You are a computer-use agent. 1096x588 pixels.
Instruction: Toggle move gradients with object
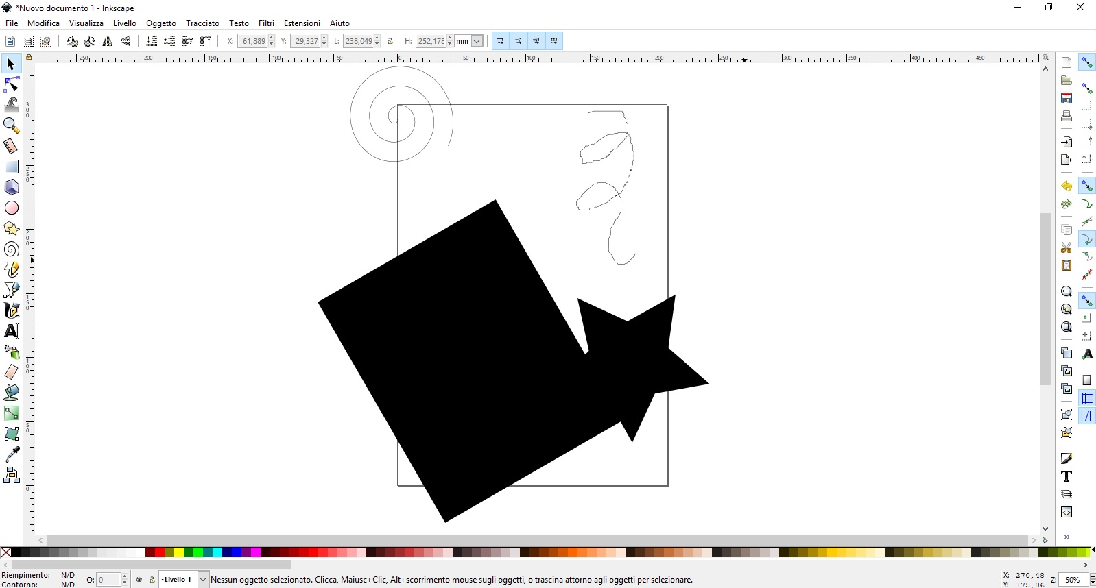click(536, 41)
